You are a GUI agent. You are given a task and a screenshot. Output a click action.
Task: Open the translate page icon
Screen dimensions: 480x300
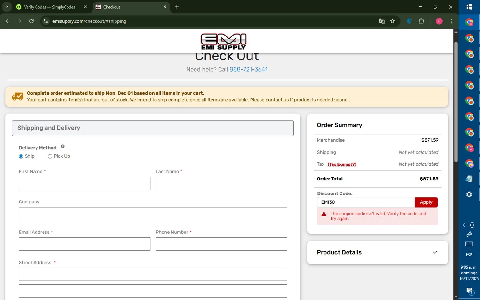coord(381,21)
